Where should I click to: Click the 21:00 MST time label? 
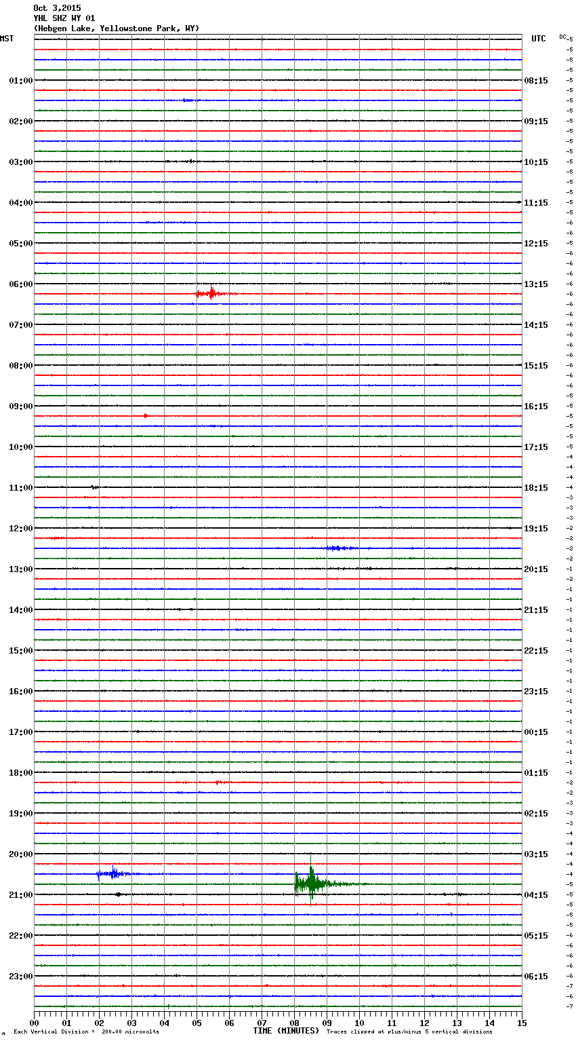click(x=21, y=895)
